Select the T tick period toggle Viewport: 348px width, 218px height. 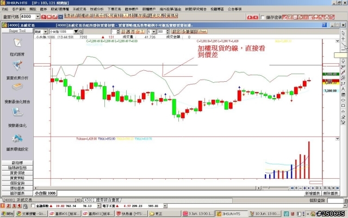click(142, 32)
